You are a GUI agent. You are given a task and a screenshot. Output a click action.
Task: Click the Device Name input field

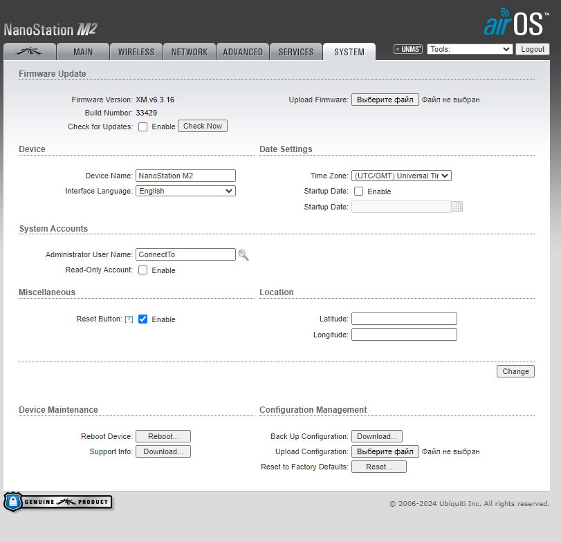[x=185, y=176]
